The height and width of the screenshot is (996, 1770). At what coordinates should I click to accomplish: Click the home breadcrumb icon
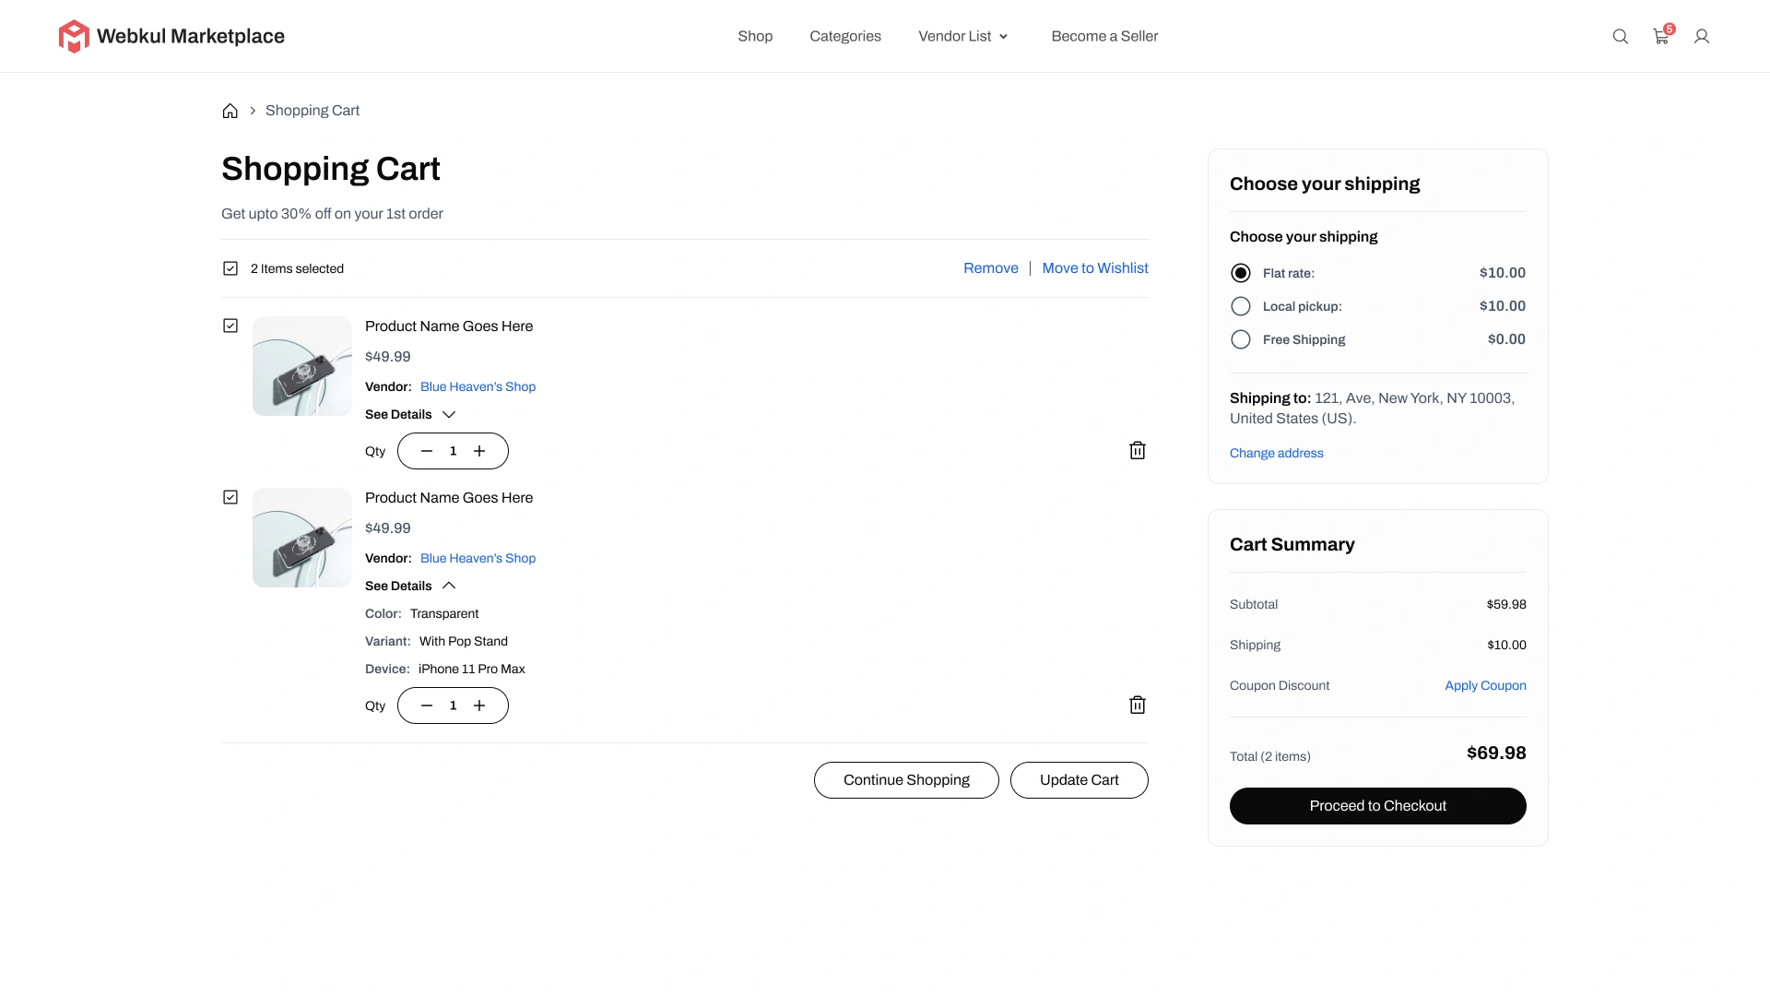pyautogui.click(x=230, y=111)
